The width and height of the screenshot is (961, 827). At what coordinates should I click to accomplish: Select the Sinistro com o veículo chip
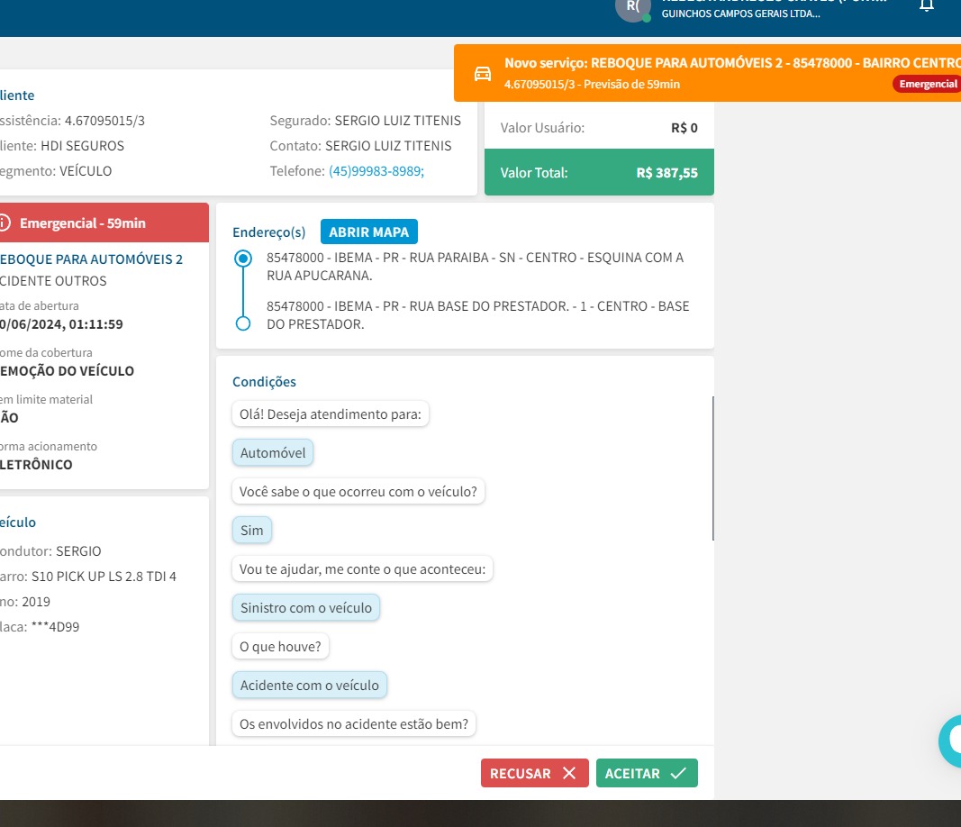pyautogui.click(x=306, y=607)
